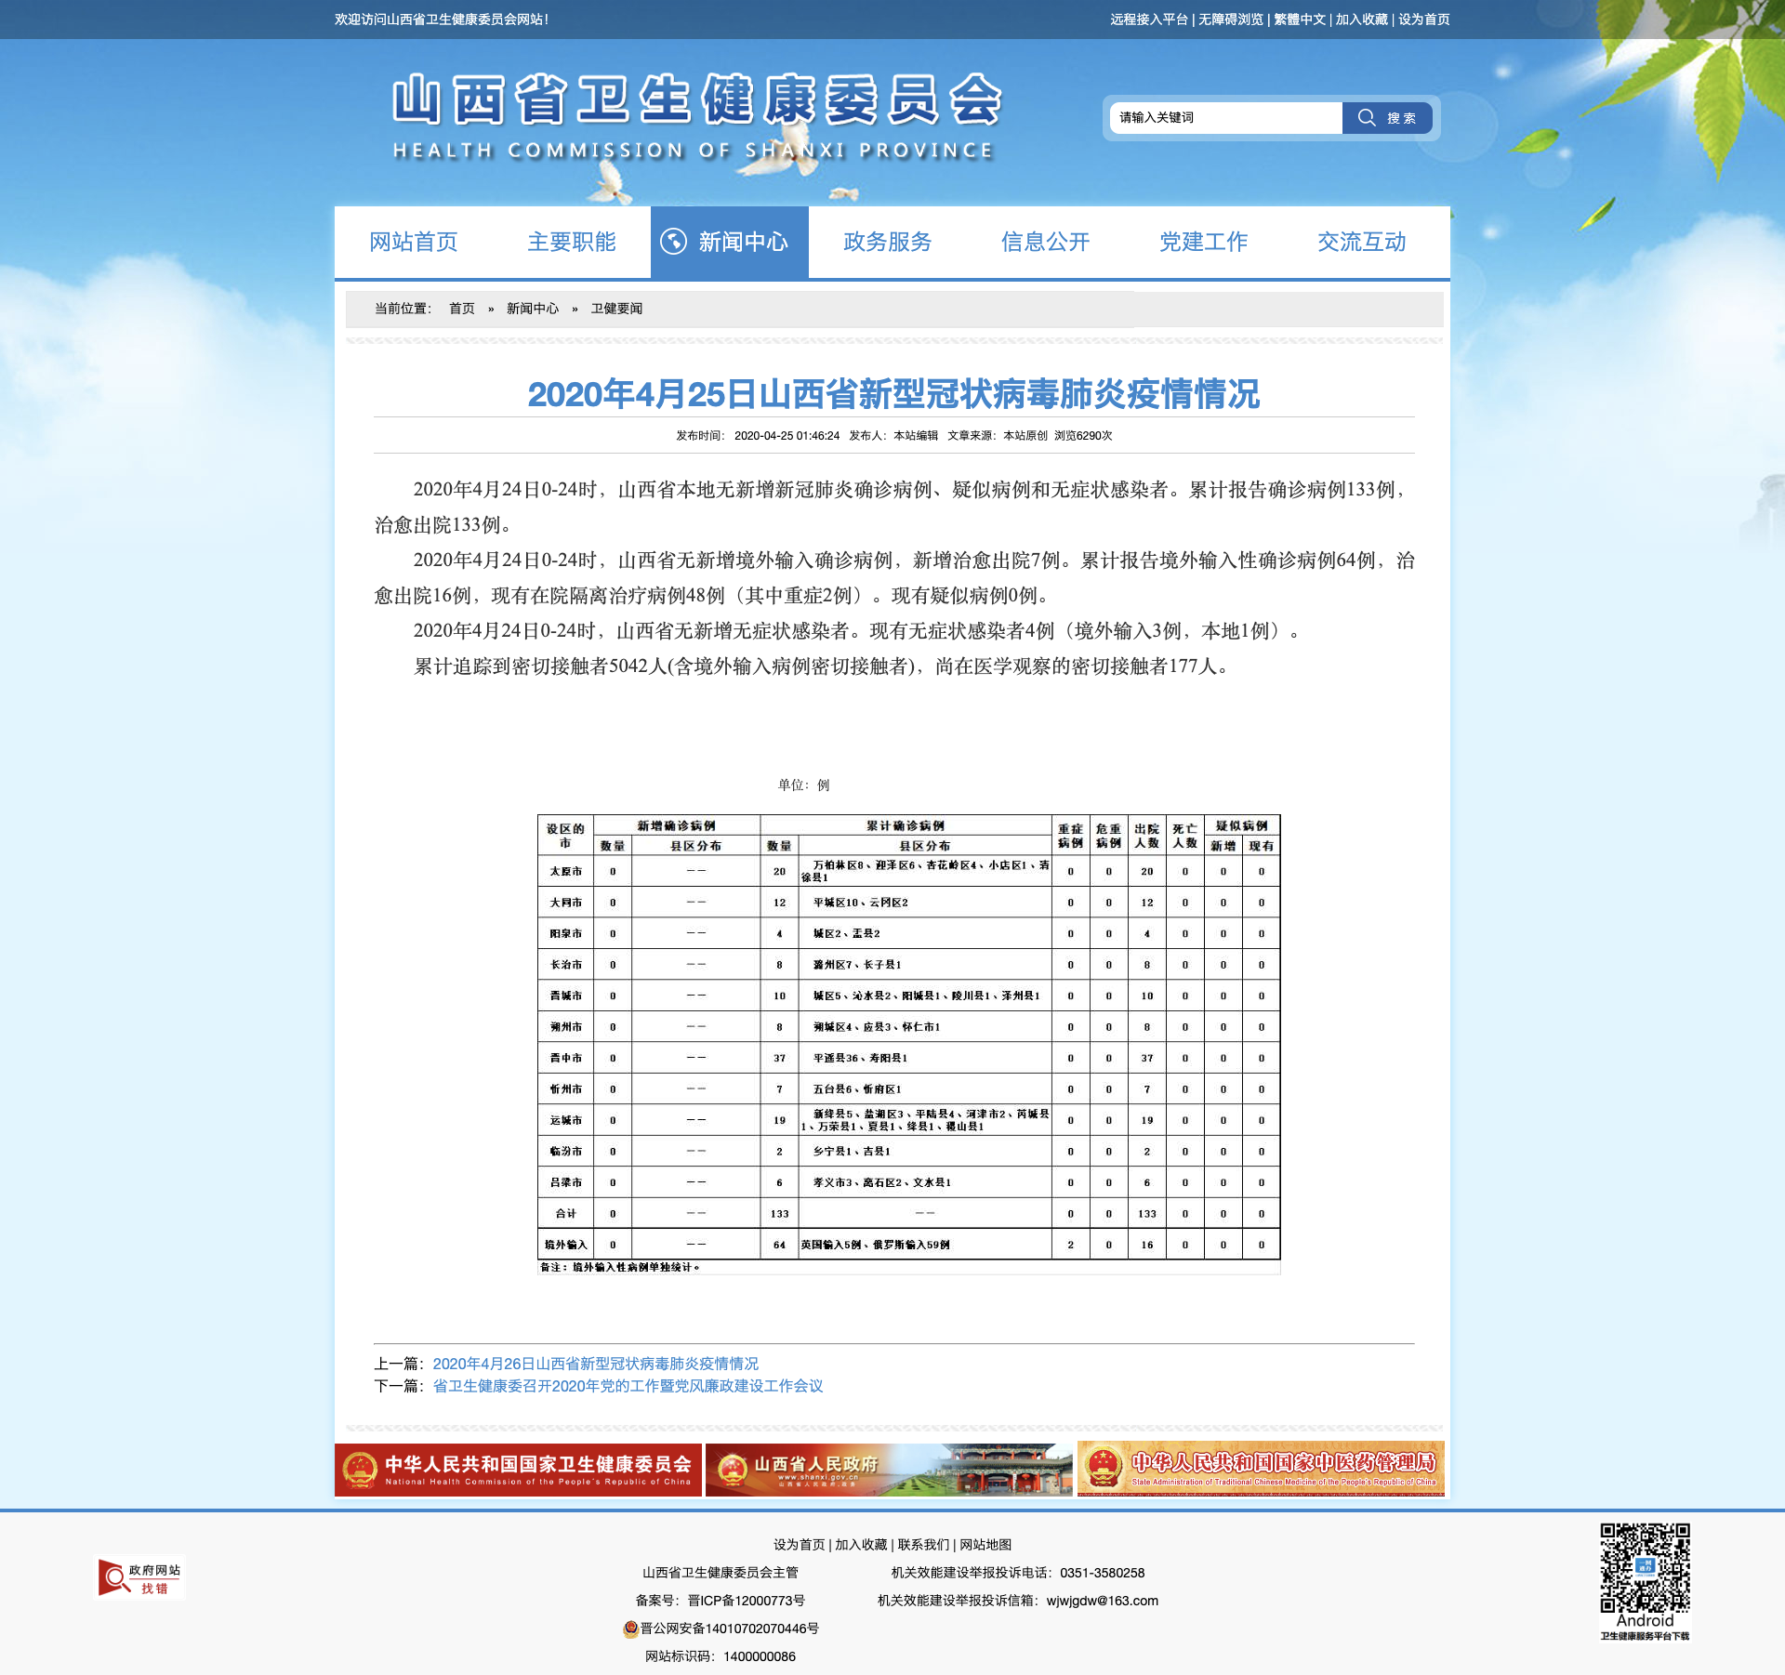Go to 首页 in the breadcrumb
Viewport: 1785px width, 1675px height.
[462, 309]
